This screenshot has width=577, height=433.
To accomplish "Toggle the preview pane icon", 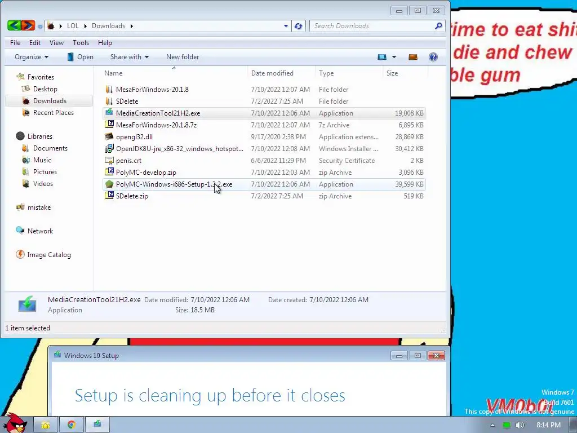I will (413, 57).
